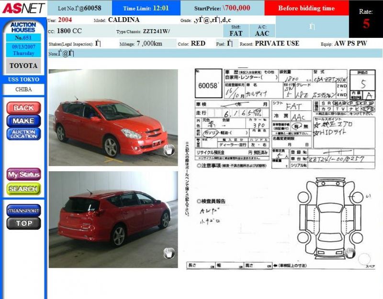Click chassis ZZT241W/ text
383x299 pixels.
click(x=157, y=31)
